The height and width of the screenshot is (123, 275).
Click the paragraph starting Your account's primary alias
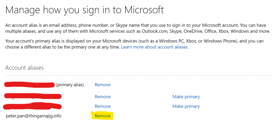[134, 44]
